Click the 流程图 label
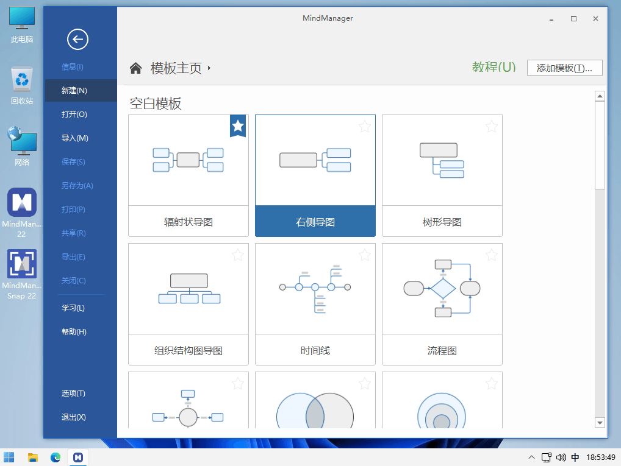This screenshot has width=621, height=466. pyautogui.click(x=442, y=350)
